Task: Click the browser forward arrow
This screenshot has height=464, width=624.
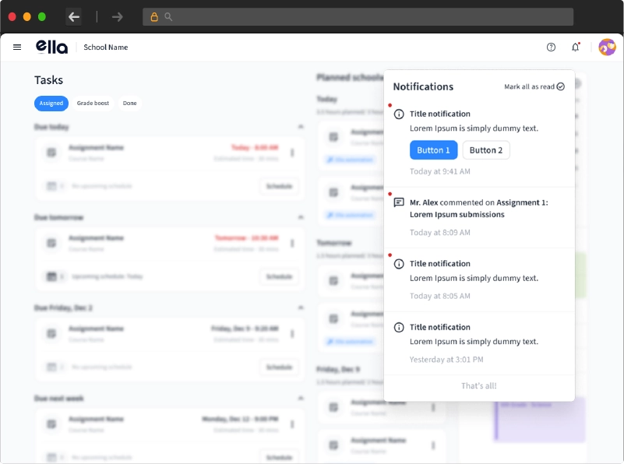Action: pyautogui.click(x=117, y=16)
